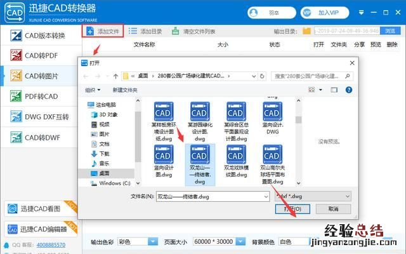
Task: Open 迅捷CAD编辑器 promo button
Action: [41, 229]
